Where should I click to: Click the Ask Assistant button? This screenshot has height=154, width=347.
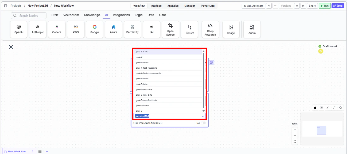[x=253, y=6]
